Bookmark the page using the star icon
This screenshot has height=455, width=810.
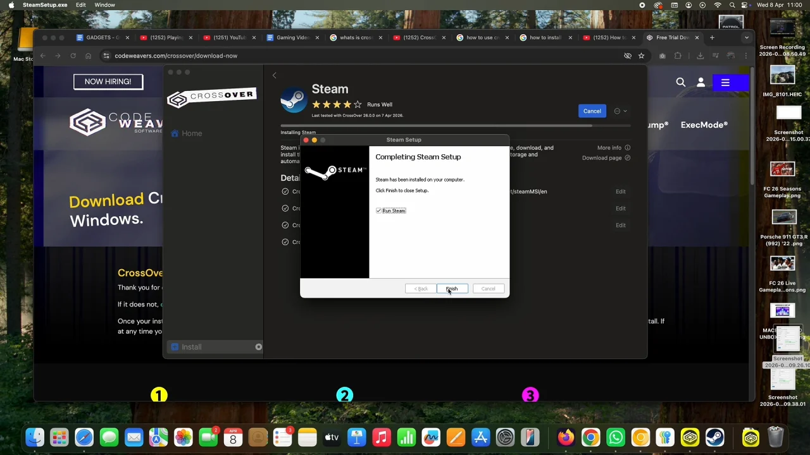pyautogui.click(x=642, y=56)
